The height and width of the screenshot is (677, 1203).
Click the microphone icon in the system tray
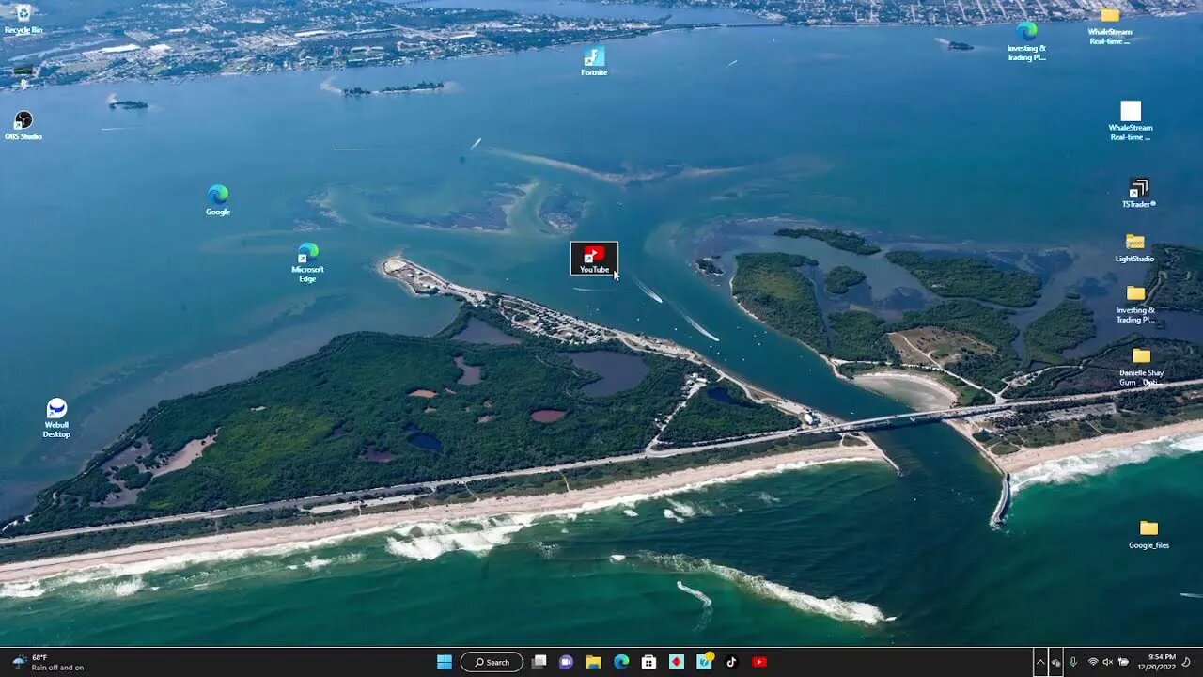pos(1073,662)
